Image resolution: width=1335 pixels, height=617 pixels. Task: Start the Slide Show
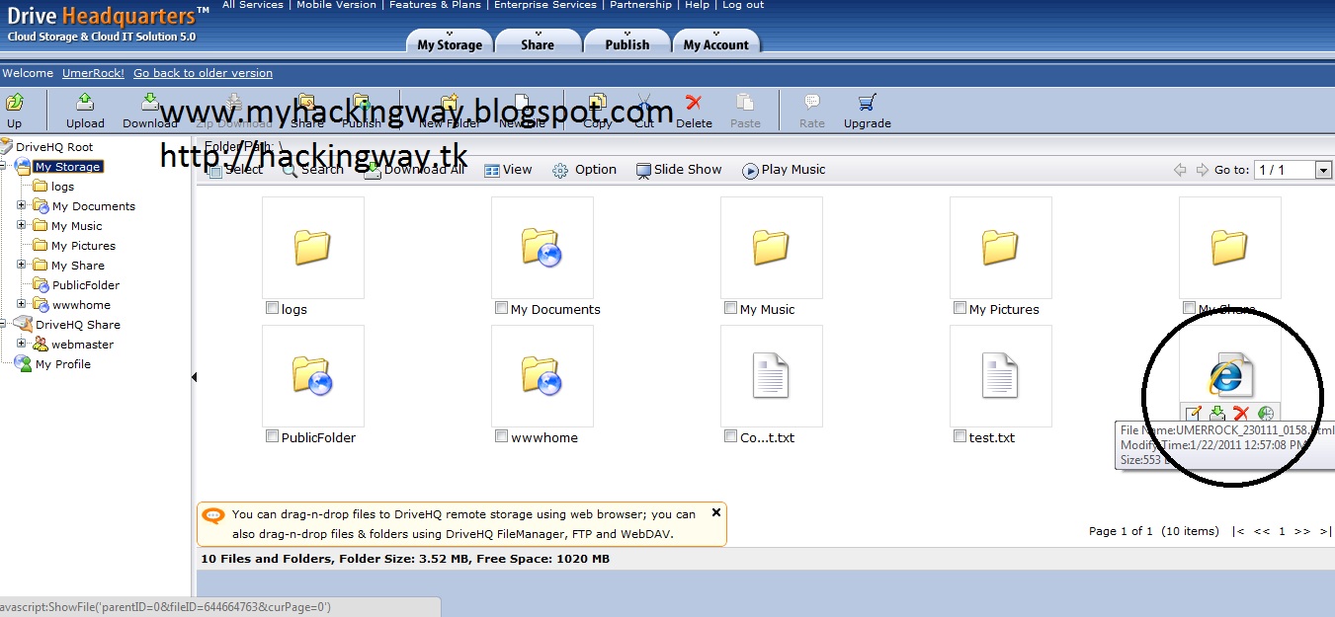(679, 170)
